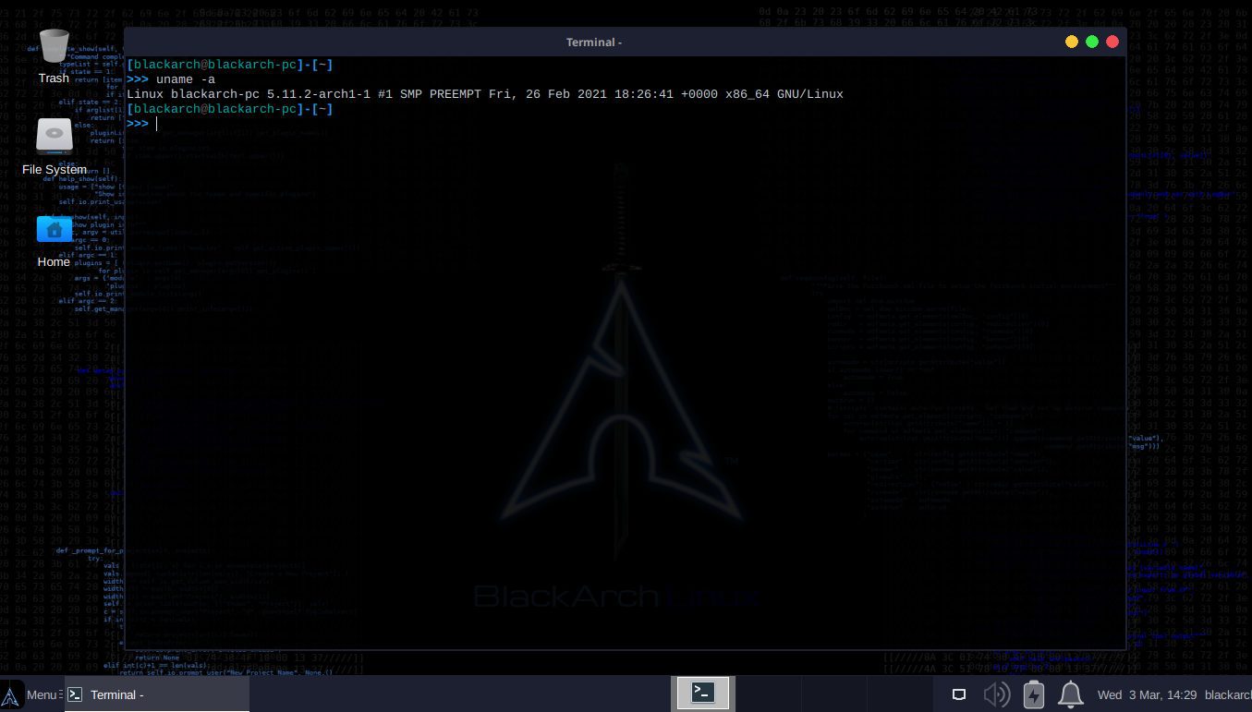Launch terminal from the center panel launcher
This screenshot has width=1252, height=712.
coord(702,694)
